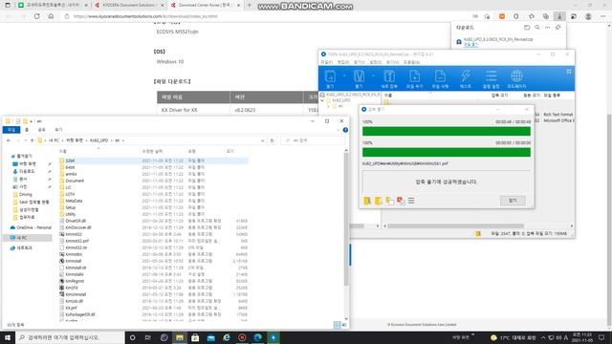Viewport: 612px width, 344px height.
Task: Click the red icon in extraction dialog footer
Action: click(401, 201)
